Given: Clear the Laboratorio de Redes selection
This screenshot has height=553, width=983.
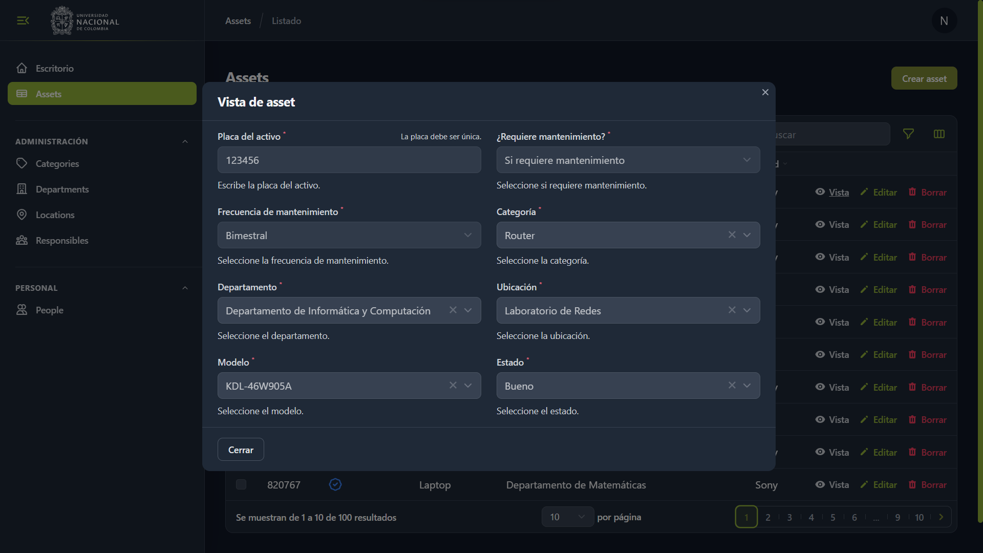Looking at the screenshot, I should click(x=732, y=310).
